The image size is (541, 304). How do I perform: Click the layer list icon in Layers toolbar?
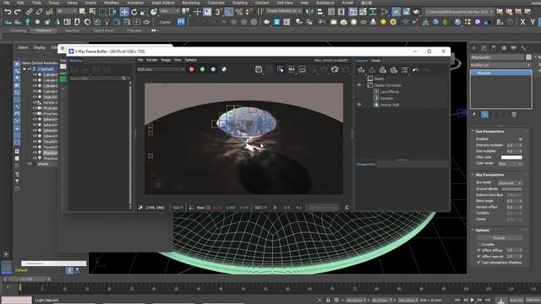[x=404, y=70]
